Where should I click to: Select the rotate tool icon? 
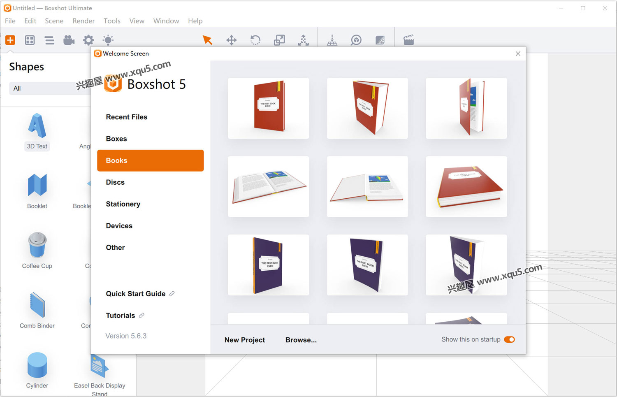255,40
